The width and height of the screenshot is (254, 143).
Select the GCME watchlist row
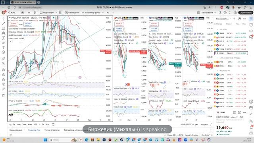pos(231,45)
